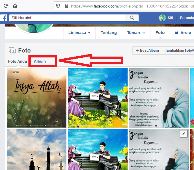Viewport: 194px width, 170px height.
Task: Go to browser home page icon
Action: [x=15, y=6]
